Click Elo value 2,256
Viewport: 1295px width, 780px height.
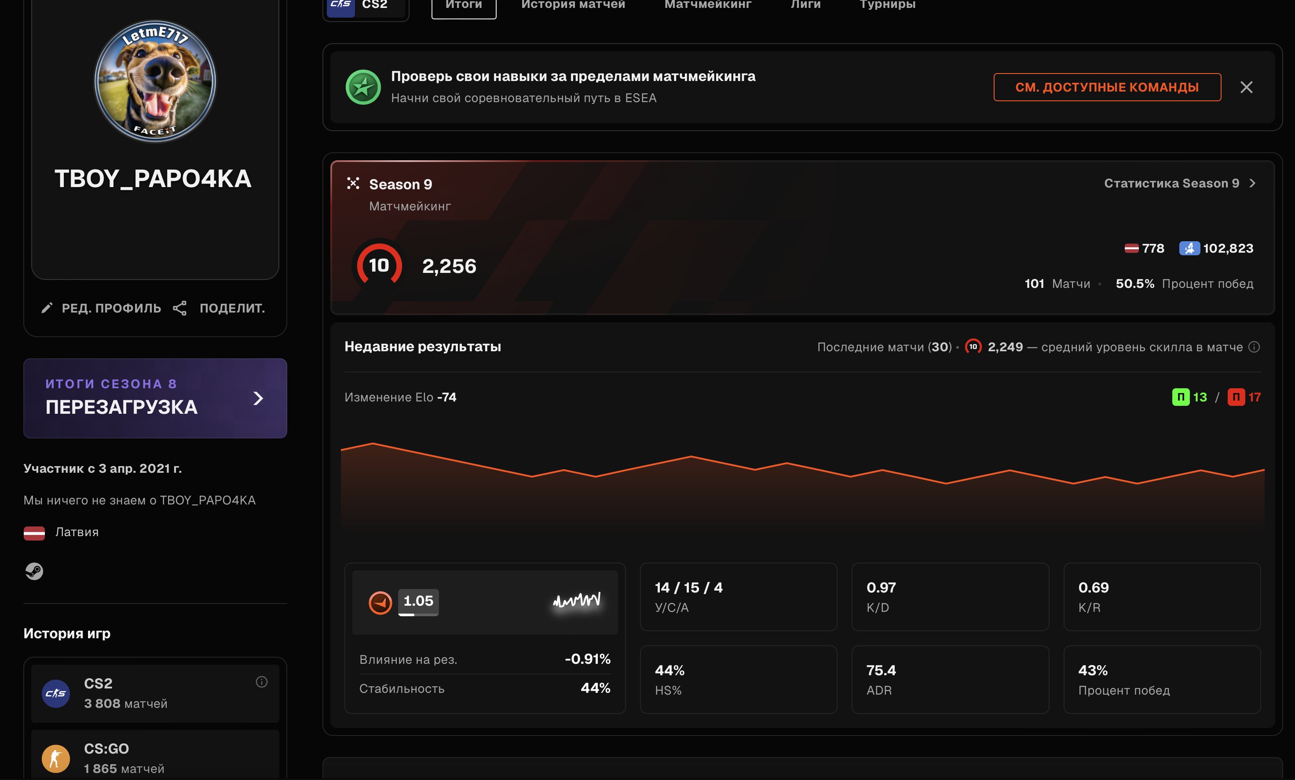pos(449,266)
